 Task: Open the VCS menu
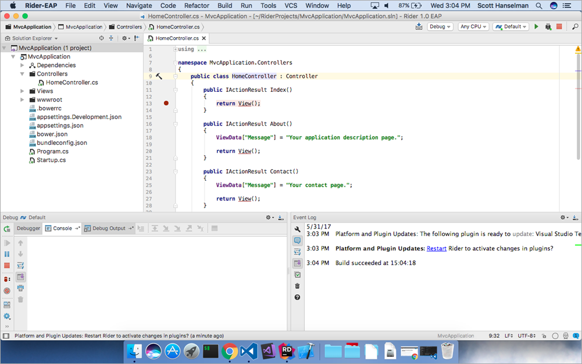pyautogui.click(x=291, y=6)
